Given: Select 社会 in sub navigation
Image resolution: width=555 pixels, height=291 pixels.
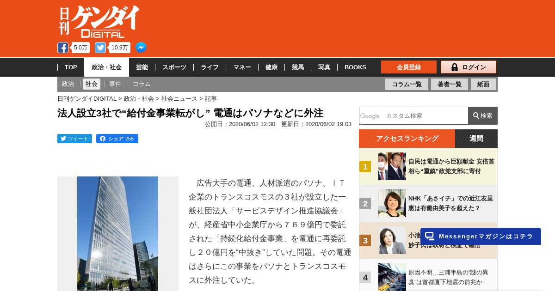Looking at the screenshot, I should (92, 84).
